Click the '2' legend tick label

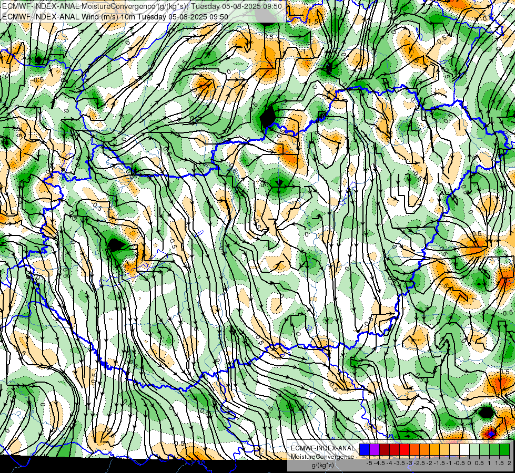pos(509,463)
